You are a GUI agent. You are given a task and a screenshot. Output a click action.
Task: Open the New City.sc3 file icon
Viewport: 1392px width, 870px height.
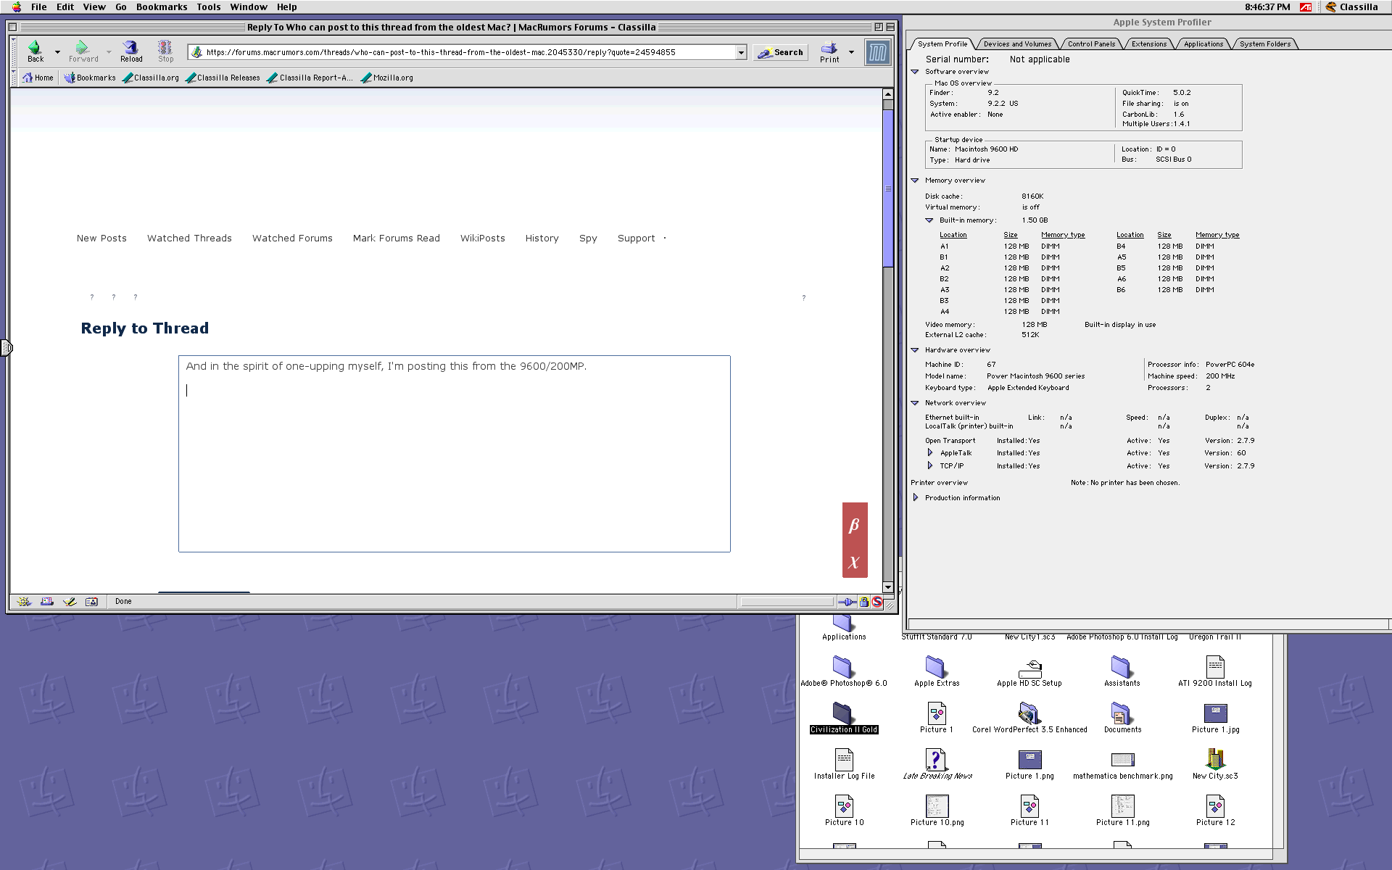pos(1215,760)
